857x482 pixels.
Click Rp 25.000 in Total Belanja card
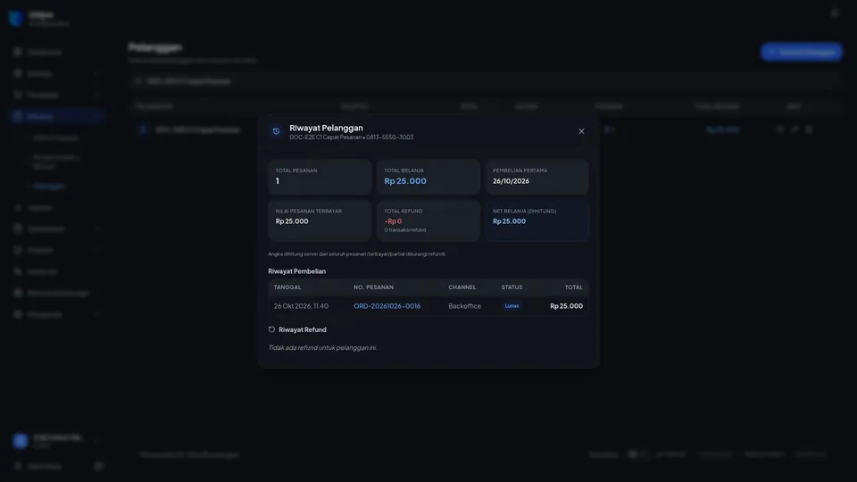[x=405, y=181]
